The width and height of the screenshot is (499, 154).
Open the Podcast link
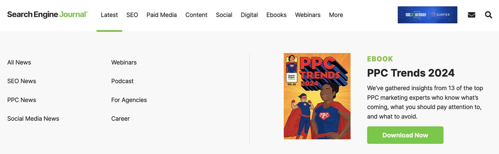click(122, 81)
